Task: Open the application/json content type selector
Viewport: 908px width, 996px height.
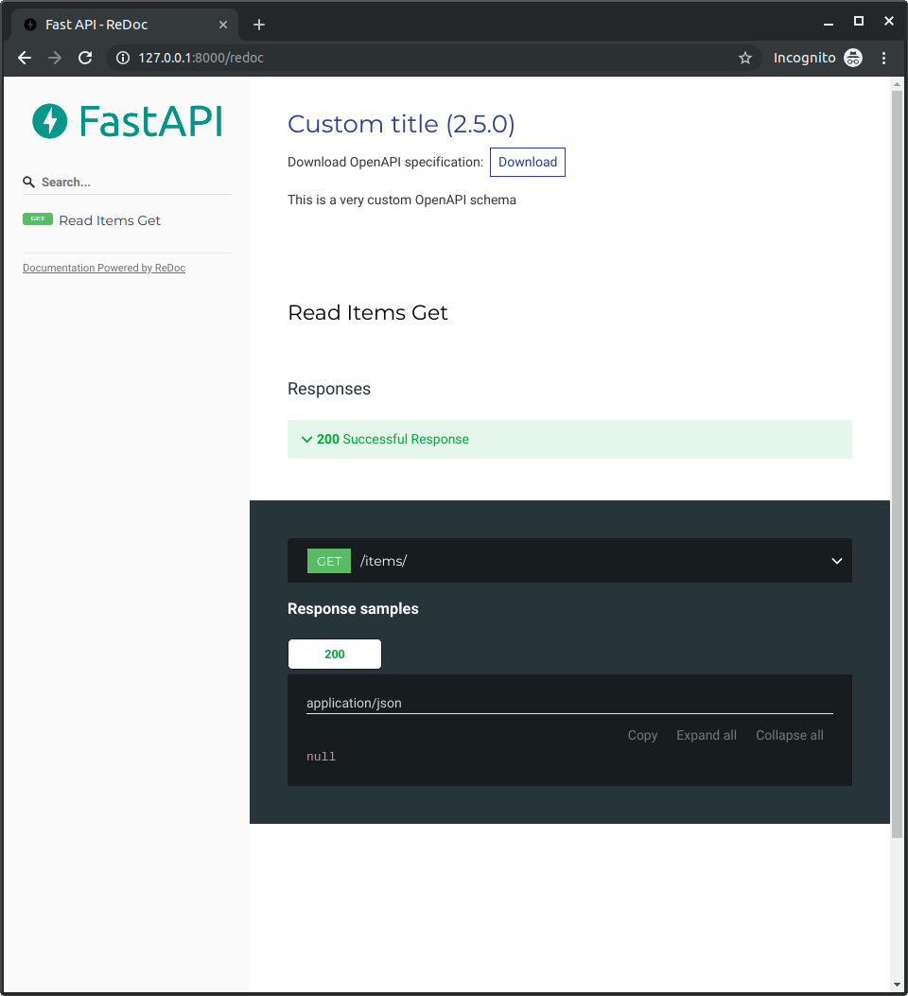Action: point(569,703)
